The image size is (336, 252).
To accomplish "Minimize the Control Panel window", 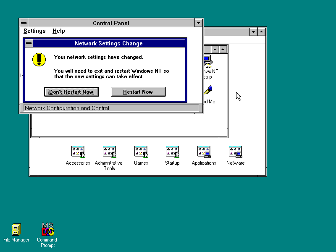I will pyautogui.click(x=198, y=23).
